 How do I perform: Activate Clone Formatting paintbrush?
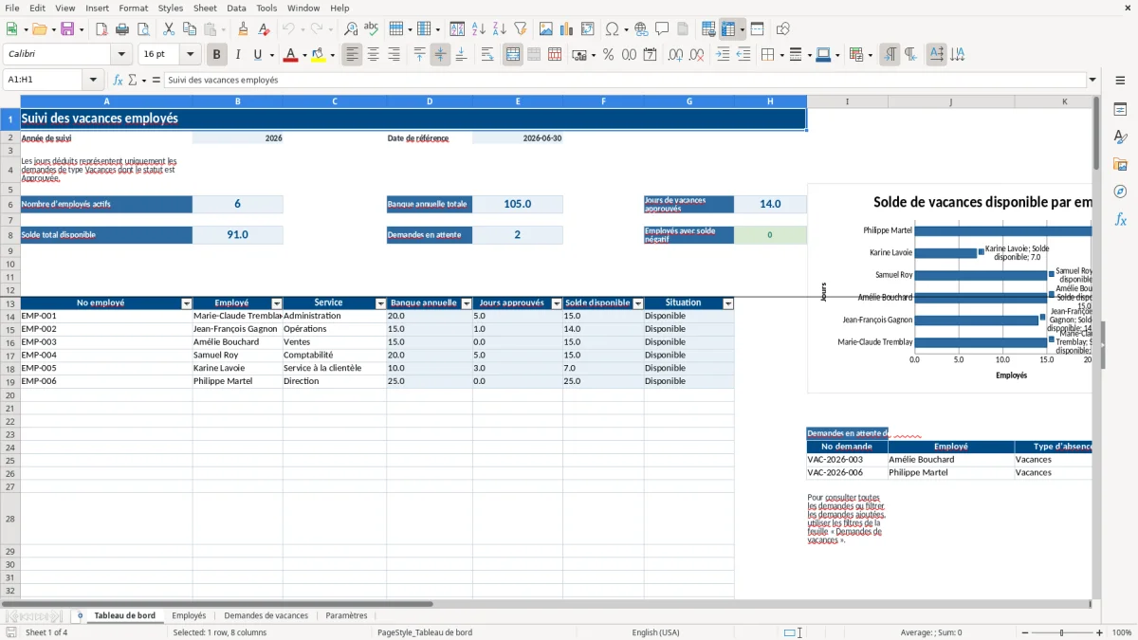pyautogui.click(x=244, y=29)
